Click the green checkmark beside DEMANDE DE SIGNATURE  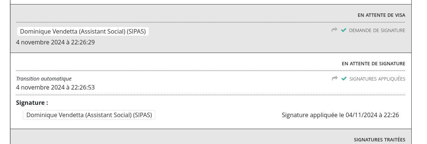[x=344, y=30]
